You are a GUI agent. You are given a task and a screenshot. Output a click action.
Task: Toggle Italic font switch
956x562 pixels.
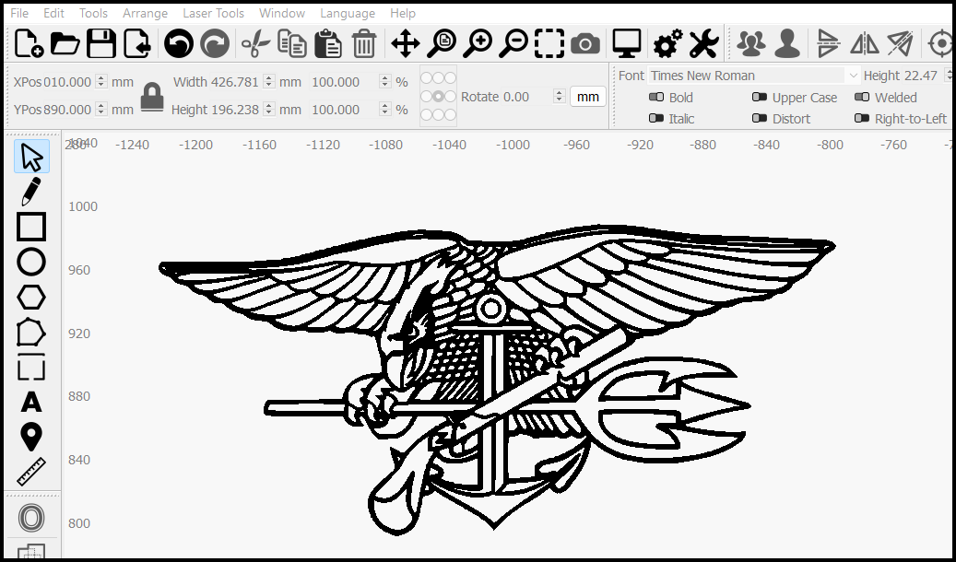coord(656,118)
